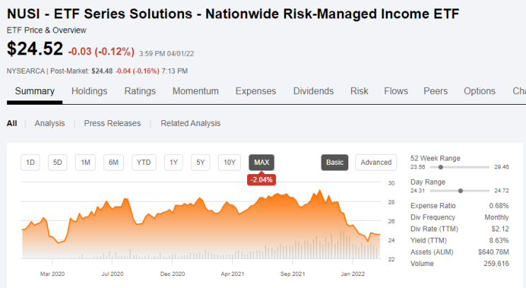Click the -2.04% performance badge

pyautogui.click(x=262, y=180)
